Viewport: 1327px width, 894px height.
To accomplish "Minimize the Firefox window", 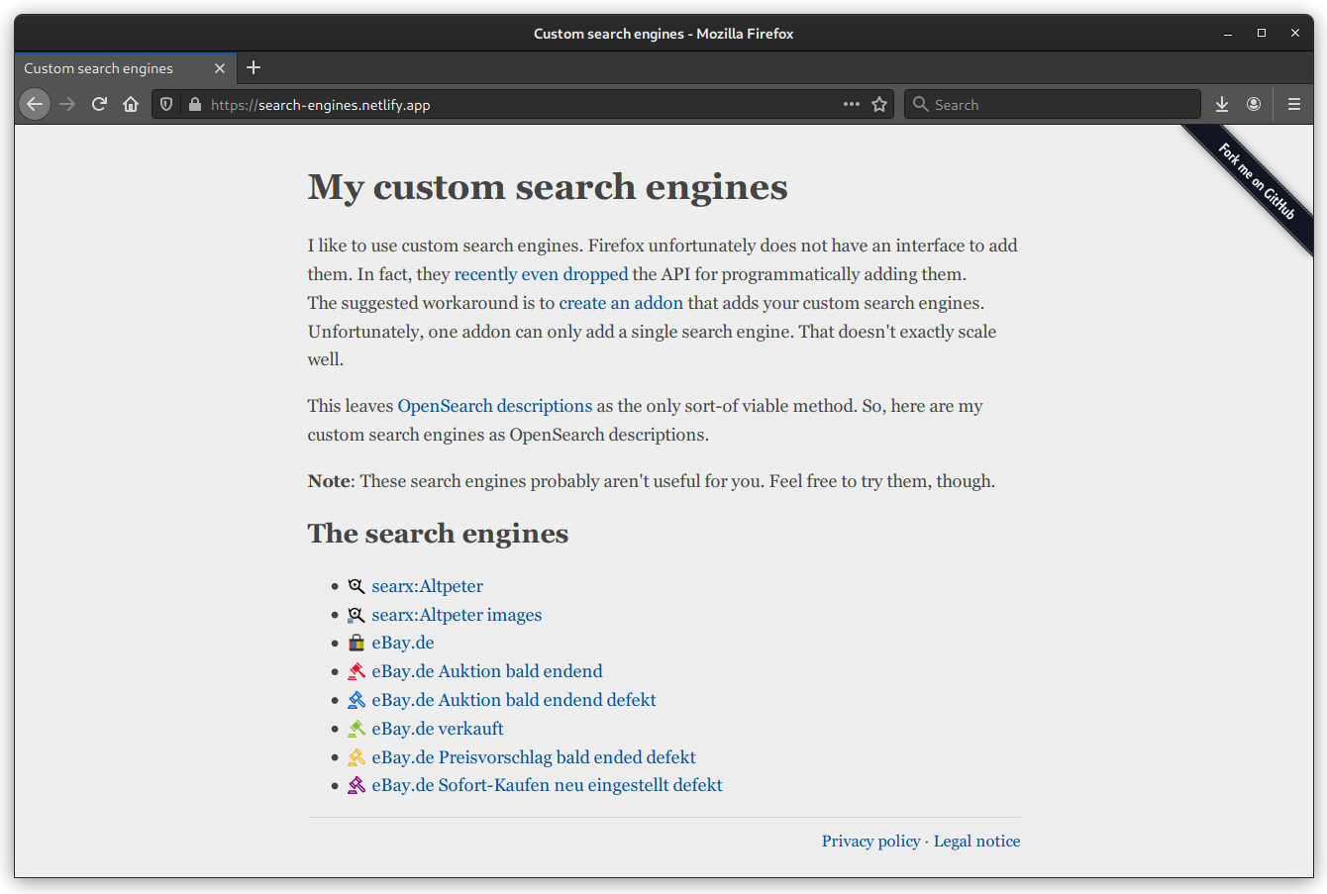I will tap(1228, 34).
